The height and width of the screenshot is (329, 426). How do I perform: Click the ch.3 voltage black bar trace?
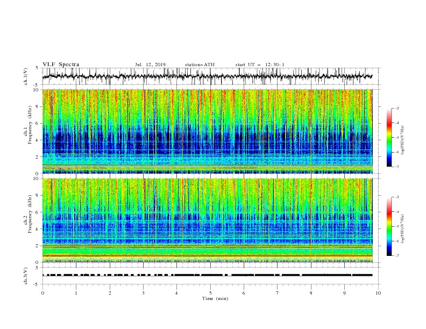click(208, 275)
